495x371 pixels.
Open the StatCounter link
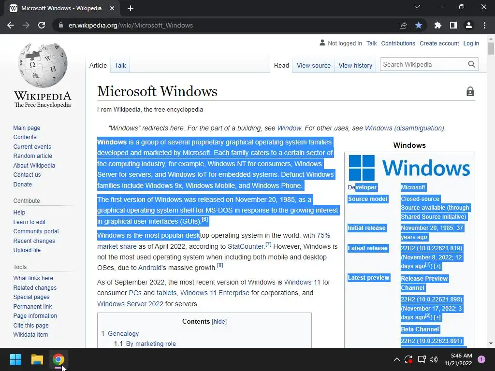pyautogui.click(x=246, y=246)
